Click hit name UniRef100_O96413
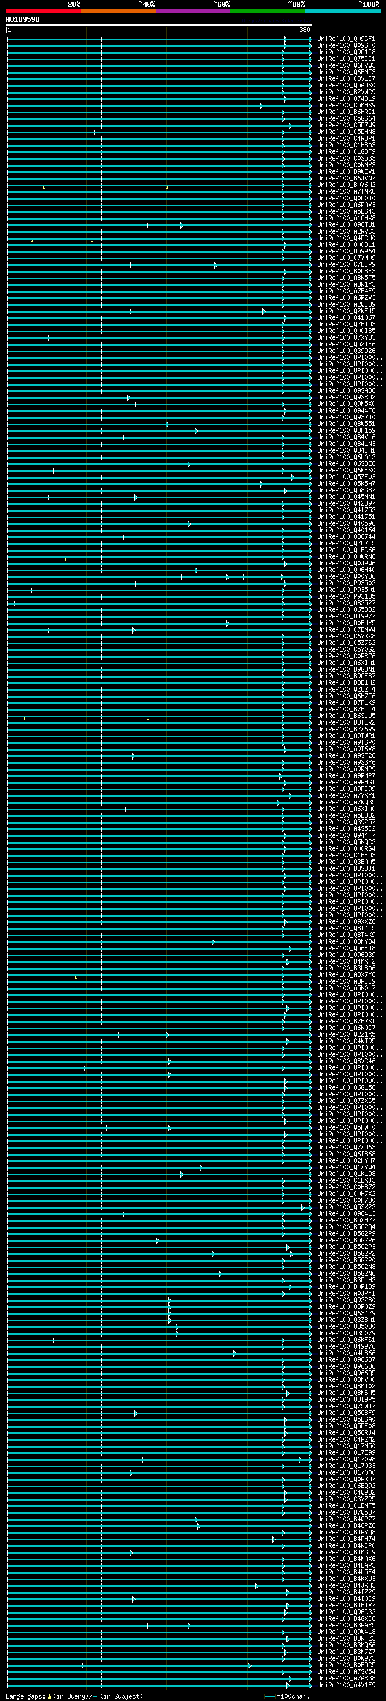386x1701 pixels. tap(346, 1213)
